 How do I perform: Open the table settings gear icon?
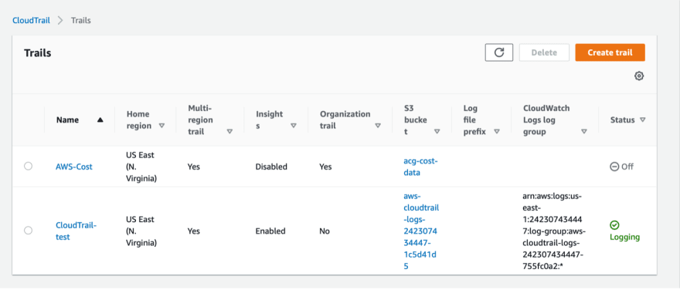(639, 76)
